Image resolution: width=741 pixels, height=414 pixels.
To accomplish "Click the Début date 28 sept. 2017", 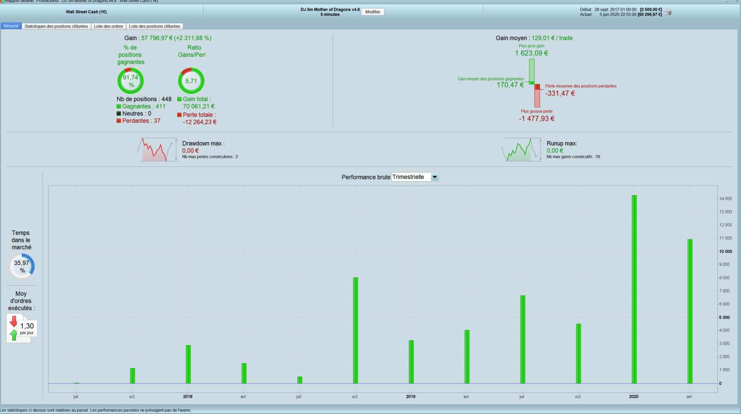I will [615, 10].
